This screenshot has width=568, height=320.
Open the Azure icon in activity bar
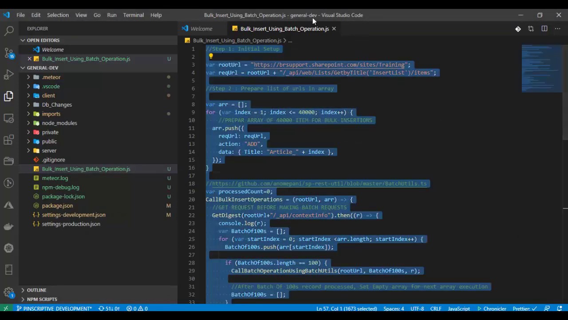(9, 205)
